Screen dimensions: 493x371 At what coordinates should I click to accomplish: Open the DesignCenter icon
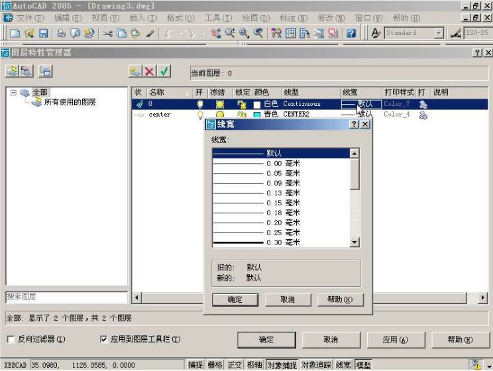pyautogui.click(x=290, y=32)
